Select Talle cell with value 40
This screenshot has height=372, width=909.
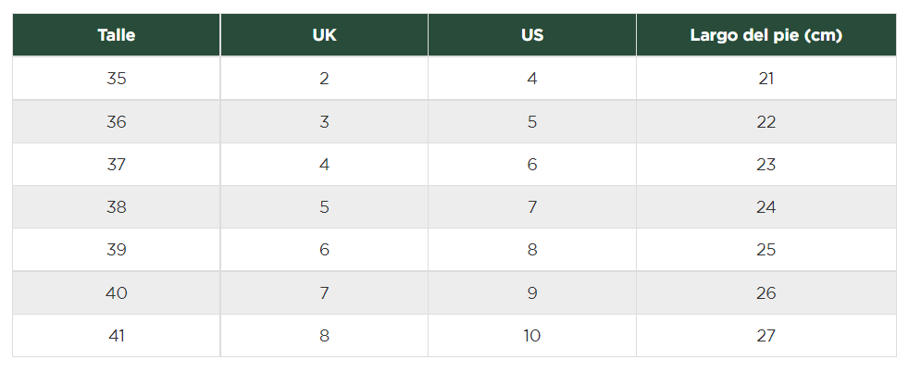pyautogui.click(x=117, y=293)
